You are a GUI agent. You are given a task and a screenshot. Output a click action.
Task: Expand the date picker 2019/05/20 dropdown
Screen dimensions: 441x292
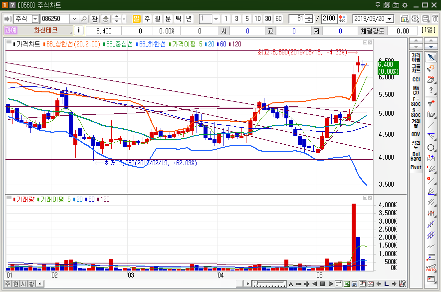389,19
